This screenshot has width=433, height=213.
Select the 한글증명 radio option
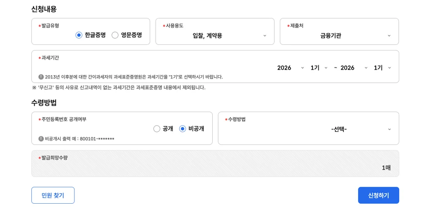[x=79, y=35]
